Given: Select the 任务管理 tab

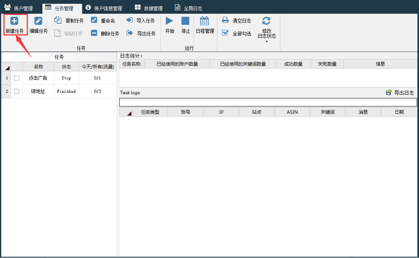Looking at the screenshot, I should [62, 8].
